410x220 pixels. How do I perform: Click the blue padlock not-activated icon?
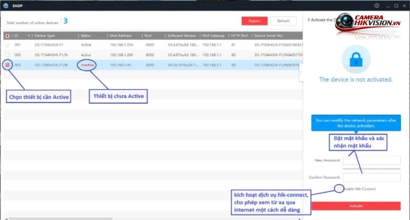pyautogui.click(x=356, y=59)
